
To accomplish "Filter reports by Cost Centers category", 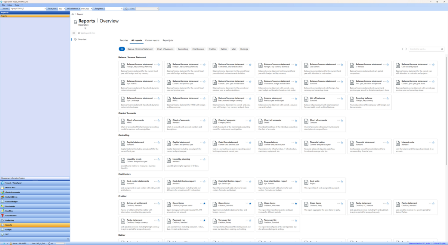I will point(198,49).
